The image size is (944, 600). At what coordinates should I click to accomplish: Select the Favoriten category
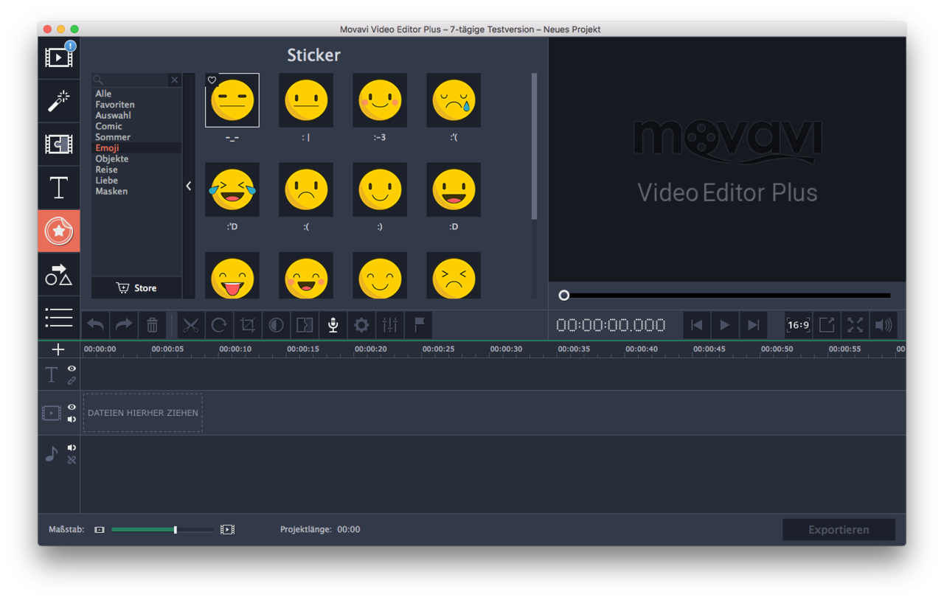115,105
